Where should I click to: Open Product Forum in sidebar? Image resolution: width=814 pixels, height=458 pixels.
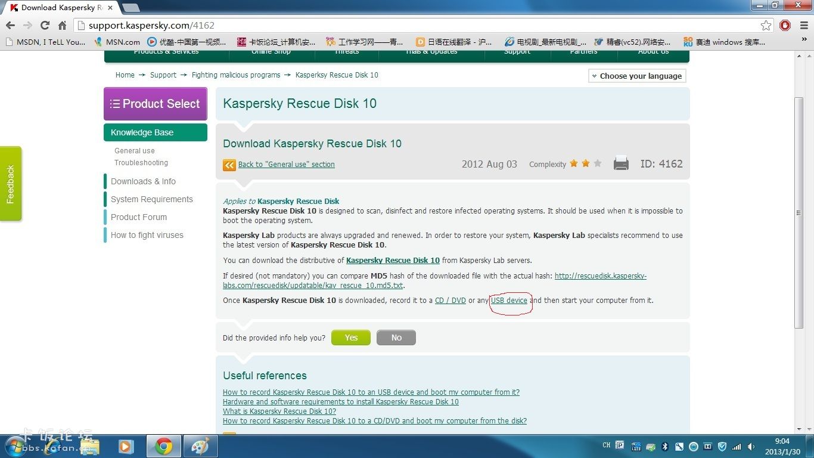pyautogui.click(x=139, y=217)
